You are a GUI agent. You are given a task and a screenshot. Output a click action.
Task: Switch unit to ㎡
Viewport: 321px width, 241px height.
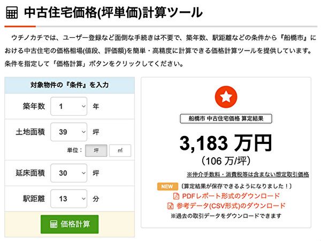pyautogui.click(x=120, y=150)
